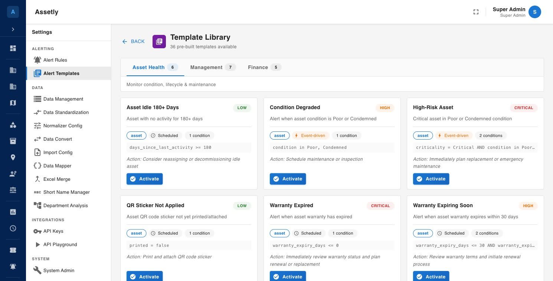Open Normalizer Config page
Image resolution: width=553 pixels, height=281 pixels.
click(69, 126)
